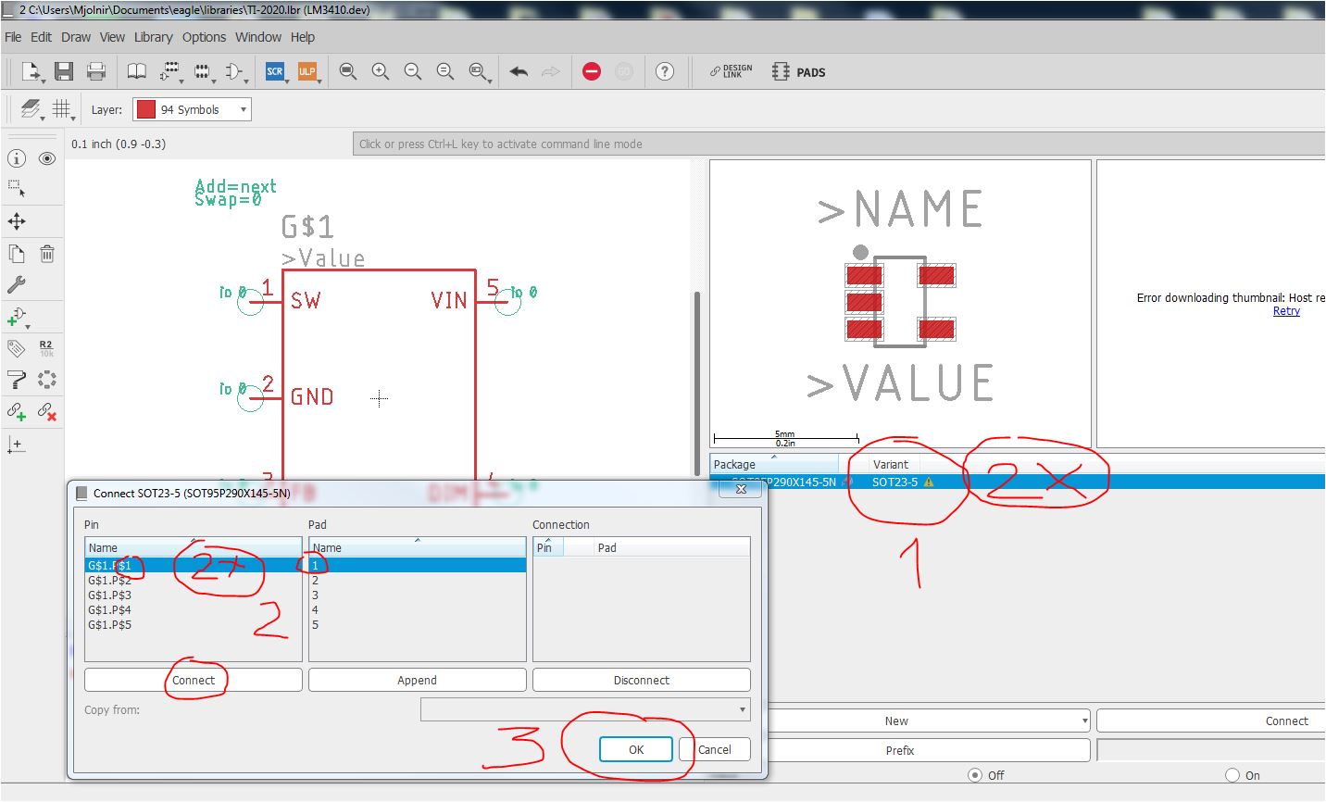
Task: Select the Mark origin tool
Action: (16, 445)
